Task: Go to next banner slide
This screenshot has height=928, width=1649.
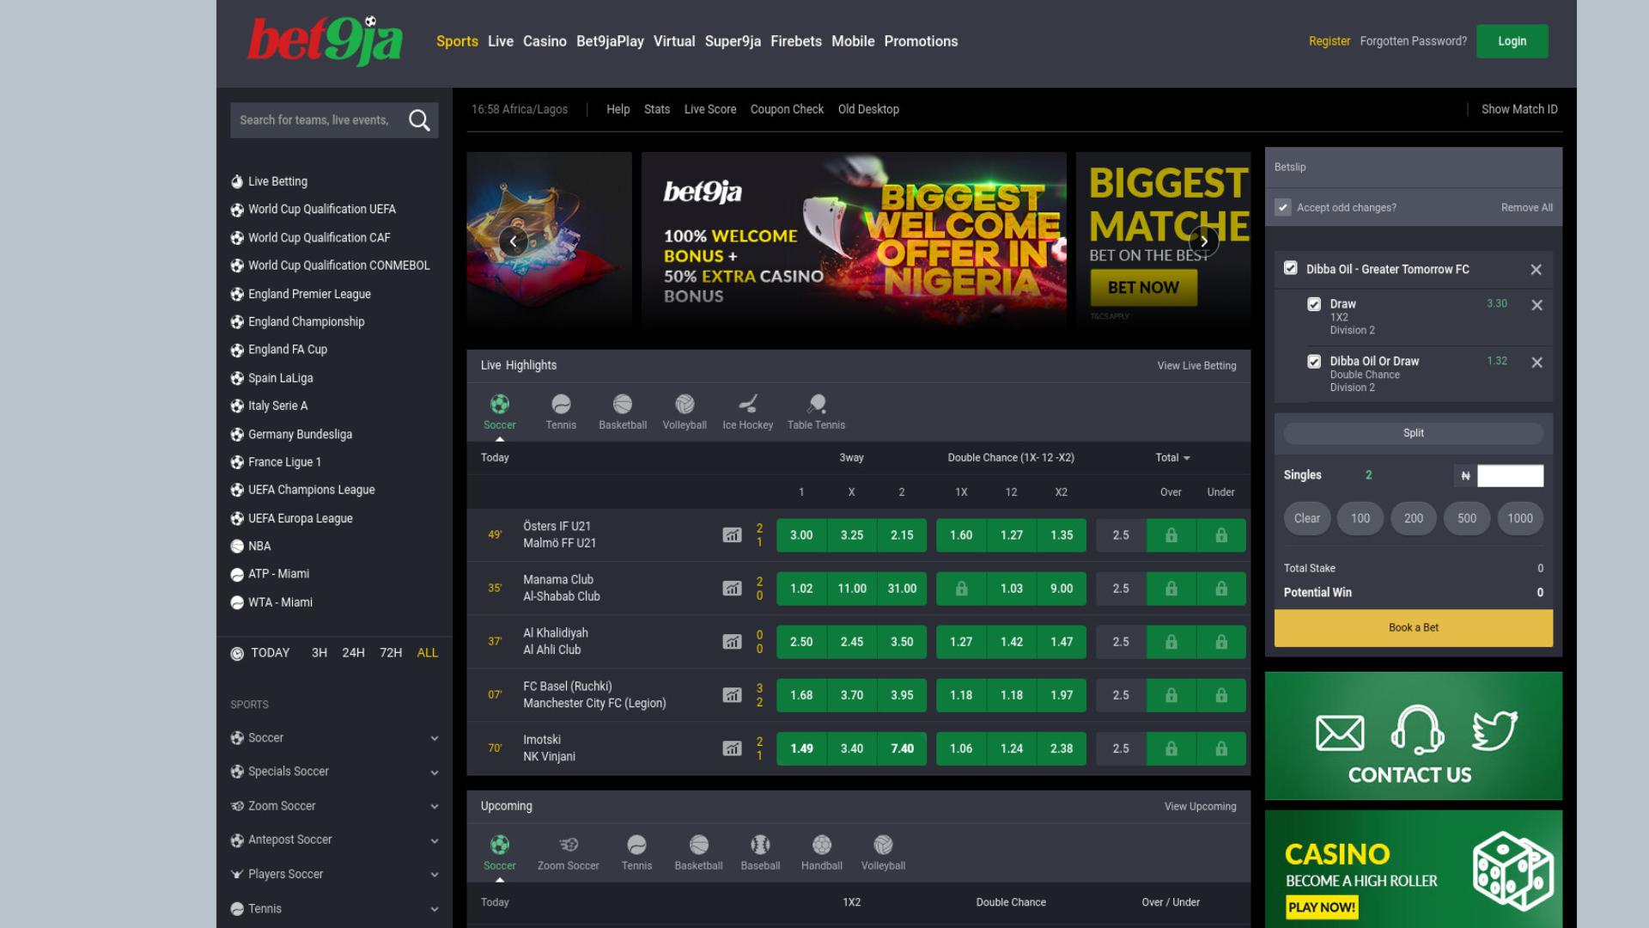Action: click(1204, 241)
